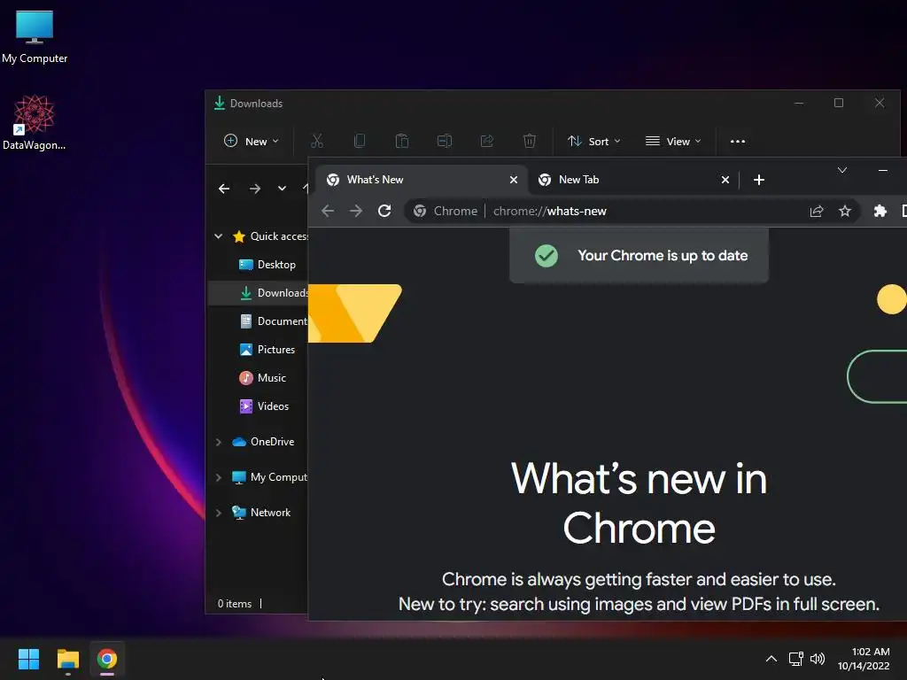Image resolution: width=907 pixels, height=680 pixels.
Task: Expand My Computer tree node
Action: (x=218, y=477)
